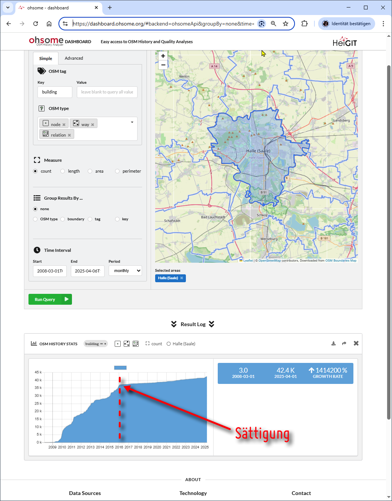Group results by key
This screenshot has width=392, height=501.
pos(117,219)
